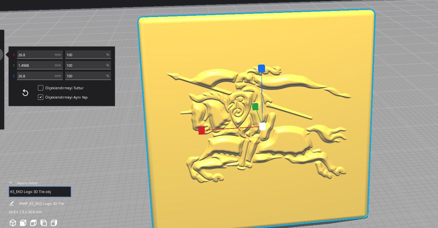Click the X size field in mm

coord(40,55)
